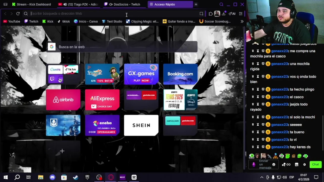Open the GX.games Play Now tile

tap(141, 74)
